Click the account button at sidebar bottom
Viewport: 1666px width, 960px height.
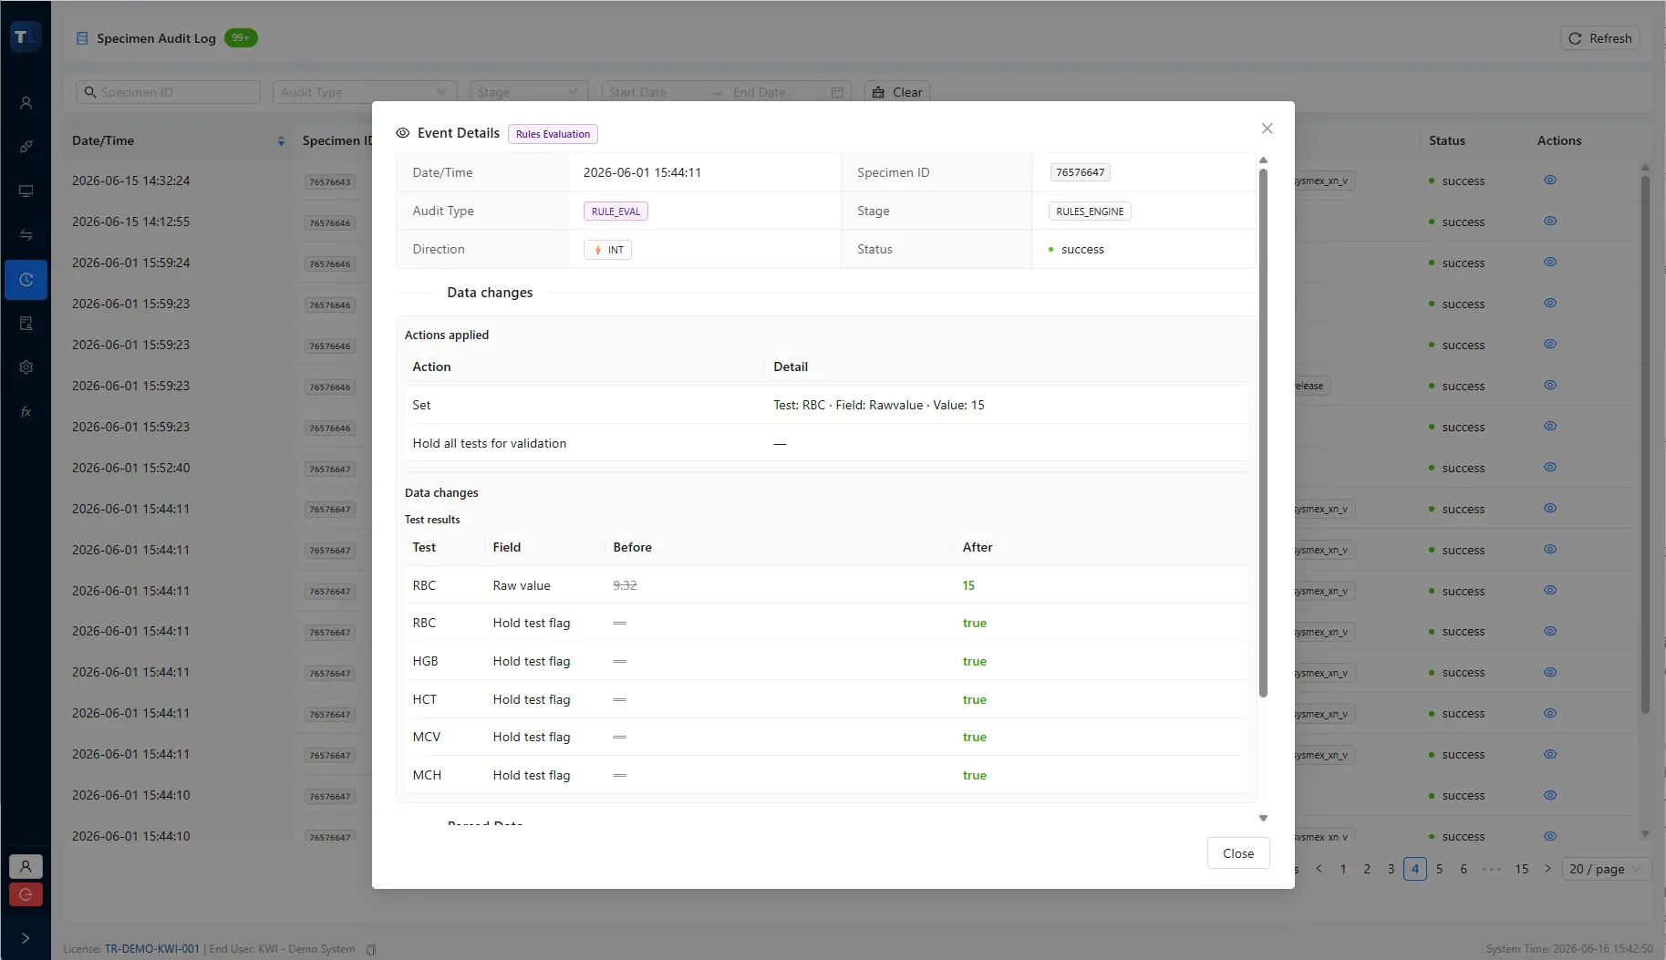26,866
